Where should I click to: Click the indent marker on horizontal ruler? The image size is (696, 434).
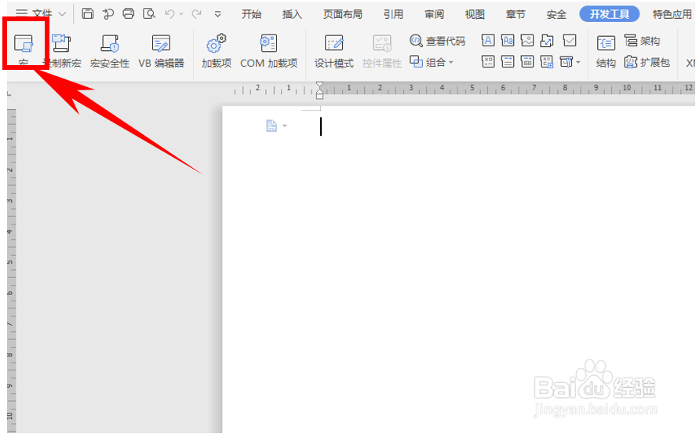click(x=319, y=90)
